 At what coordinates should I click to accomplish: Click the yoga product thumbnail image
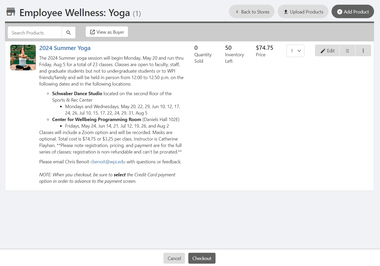point(23,58)
